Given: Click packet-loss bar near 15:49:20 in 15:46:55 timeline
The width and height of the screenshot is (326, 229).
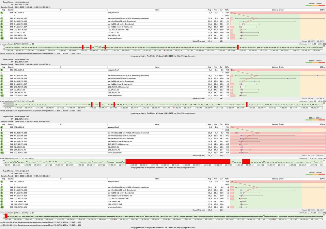Looking at the screenshot, I should [x=83, y=47].
